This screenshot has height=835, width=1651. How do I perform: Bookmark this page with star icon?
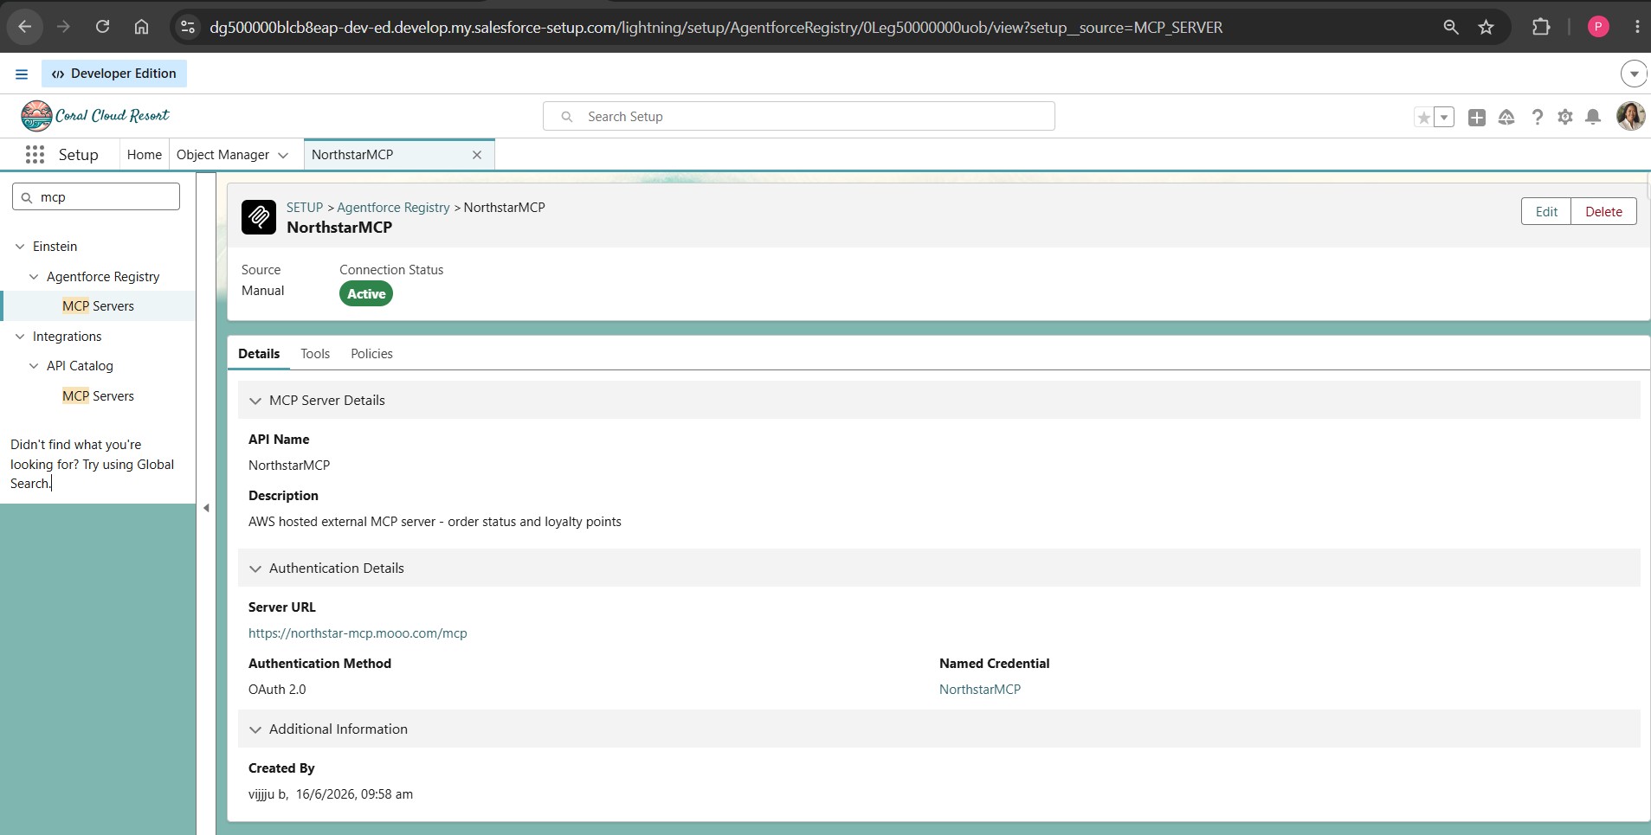pos(1487,27)
